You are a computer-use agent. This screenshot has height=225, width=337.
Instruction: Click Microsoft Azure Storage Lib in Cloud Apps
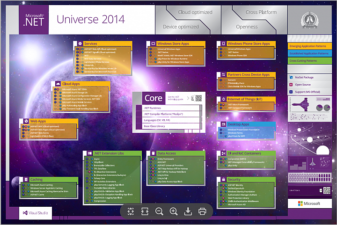click(75, 93)
